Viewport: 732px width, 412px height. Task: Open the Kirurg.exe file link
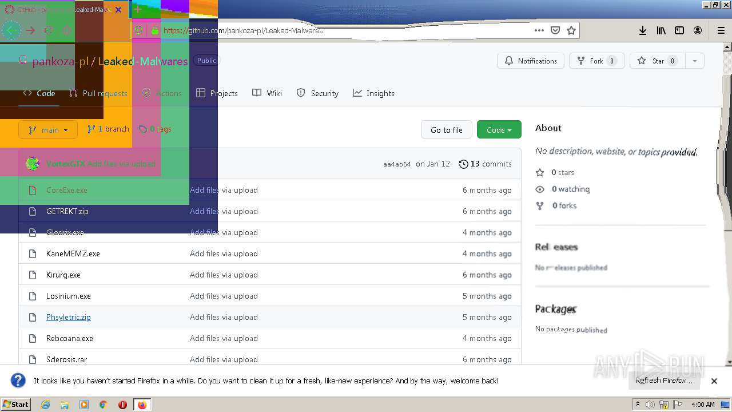[63, 275]
